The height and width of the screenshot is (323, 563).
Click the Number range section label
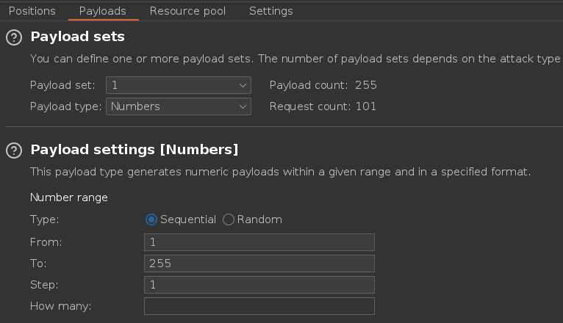pos(69,197)
